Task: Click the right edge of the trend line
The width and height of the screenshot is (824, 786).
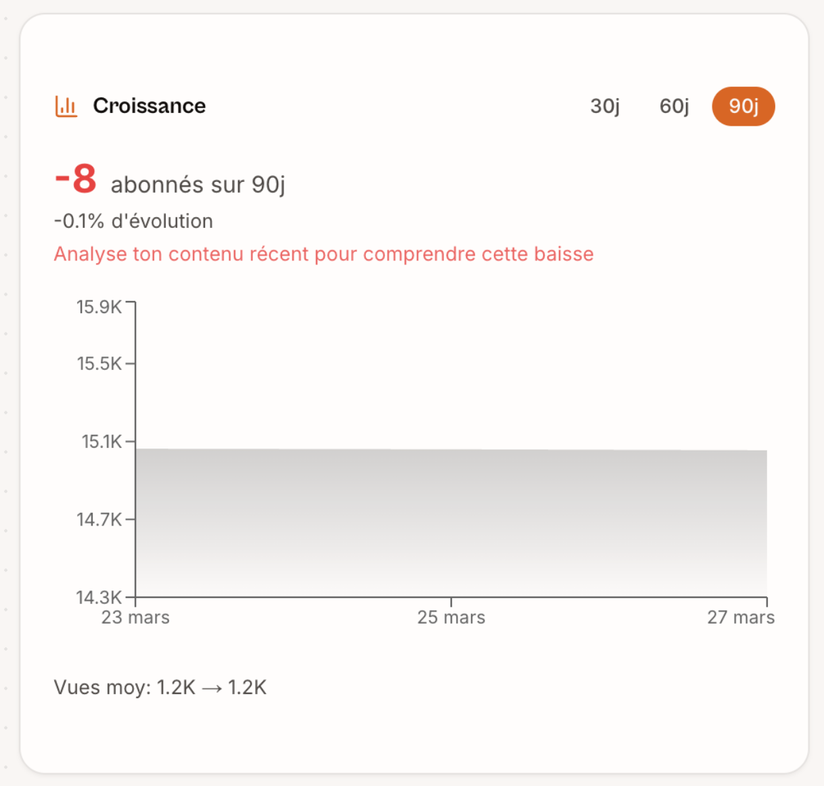Action: click(x=764, y=448)
